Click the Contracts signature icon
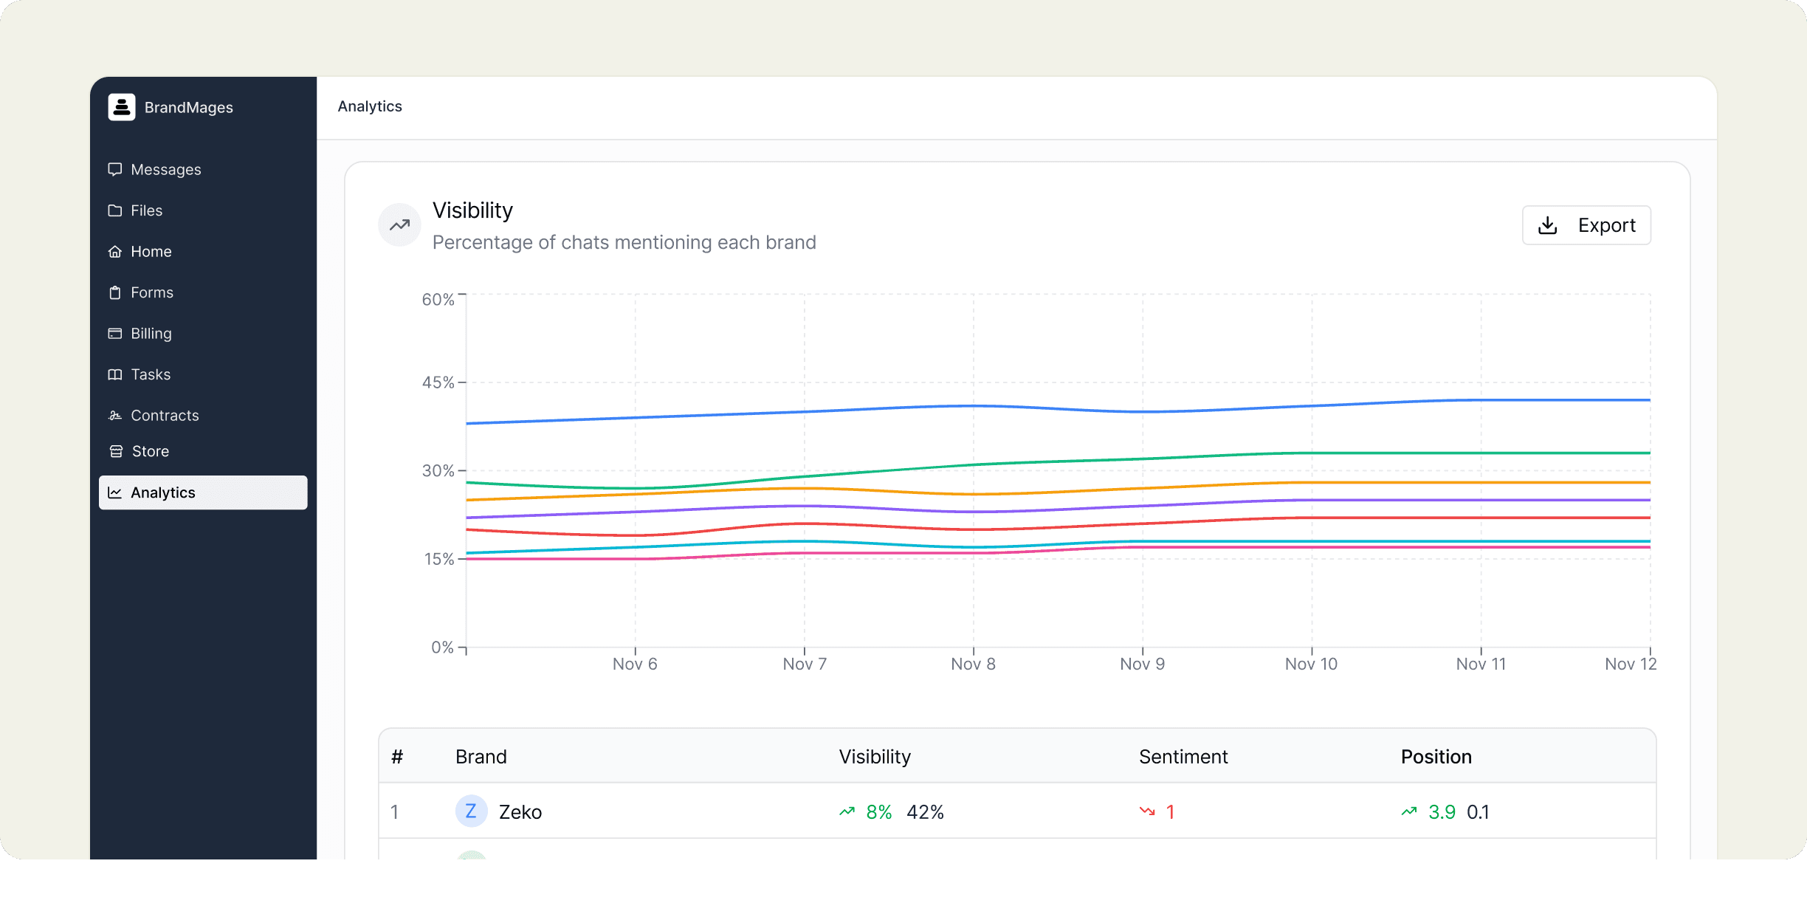This screenshot has width=1807, height=920. tap(114, 416)
